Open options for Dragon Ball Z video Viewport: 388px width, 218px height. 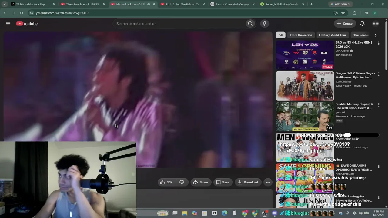(379, 74)
